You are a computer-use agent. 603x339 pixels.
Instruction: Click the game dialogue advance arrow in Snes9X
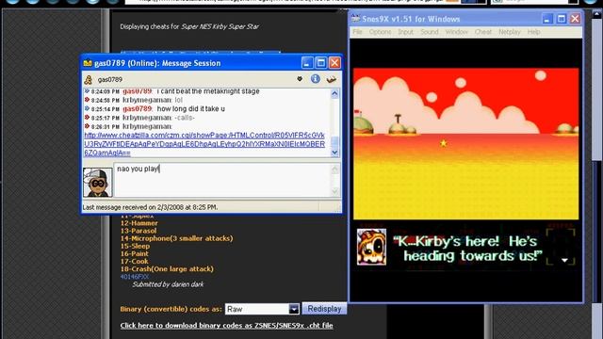(x=564, y=260)
